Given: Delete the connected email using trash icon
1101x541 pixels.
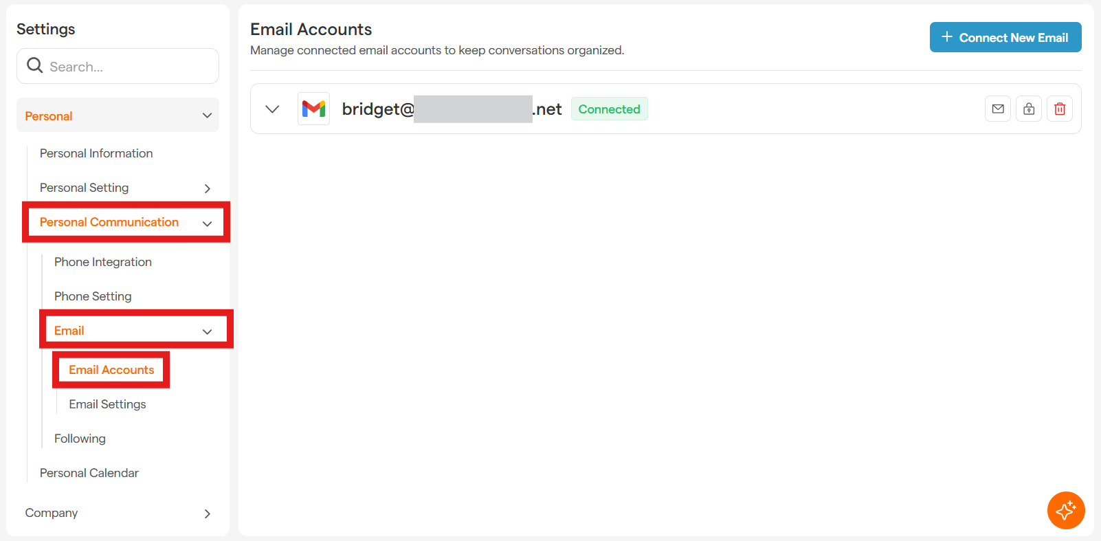Looking at the screenshot, I should point(1060,109).
